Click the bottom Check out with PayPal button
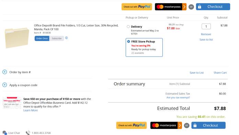The image size is (239, 135). tap(132, 125)
